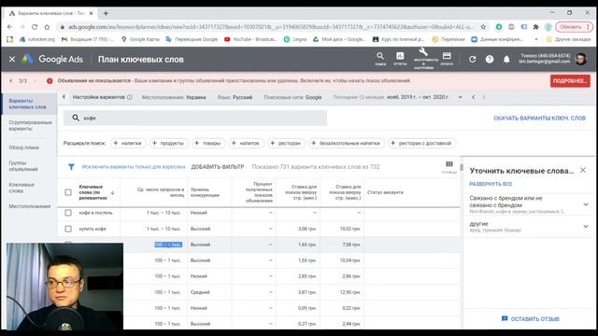This screenshot has height=336, width=598.
Task: Click the Language Russian setting
Action: click(235, 97)
